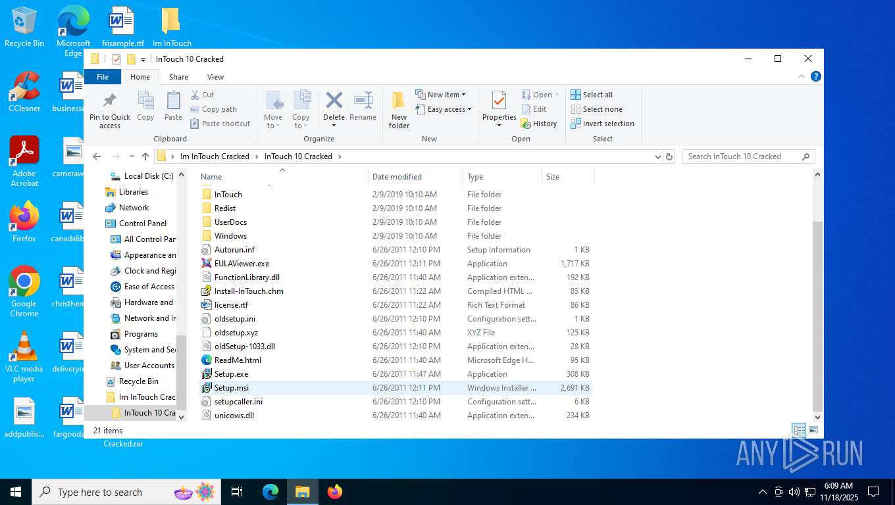Click the Paste ribbon icon
Screen dimensions: 895x505
[x=173, y=101]
